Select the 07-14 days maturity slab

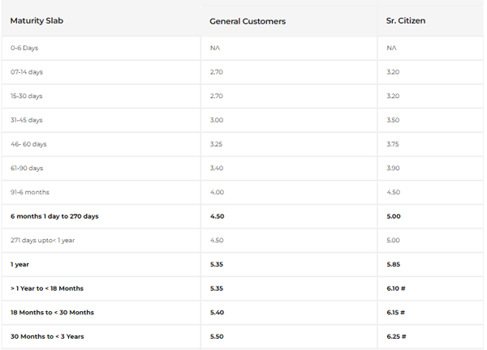[27, 72]
